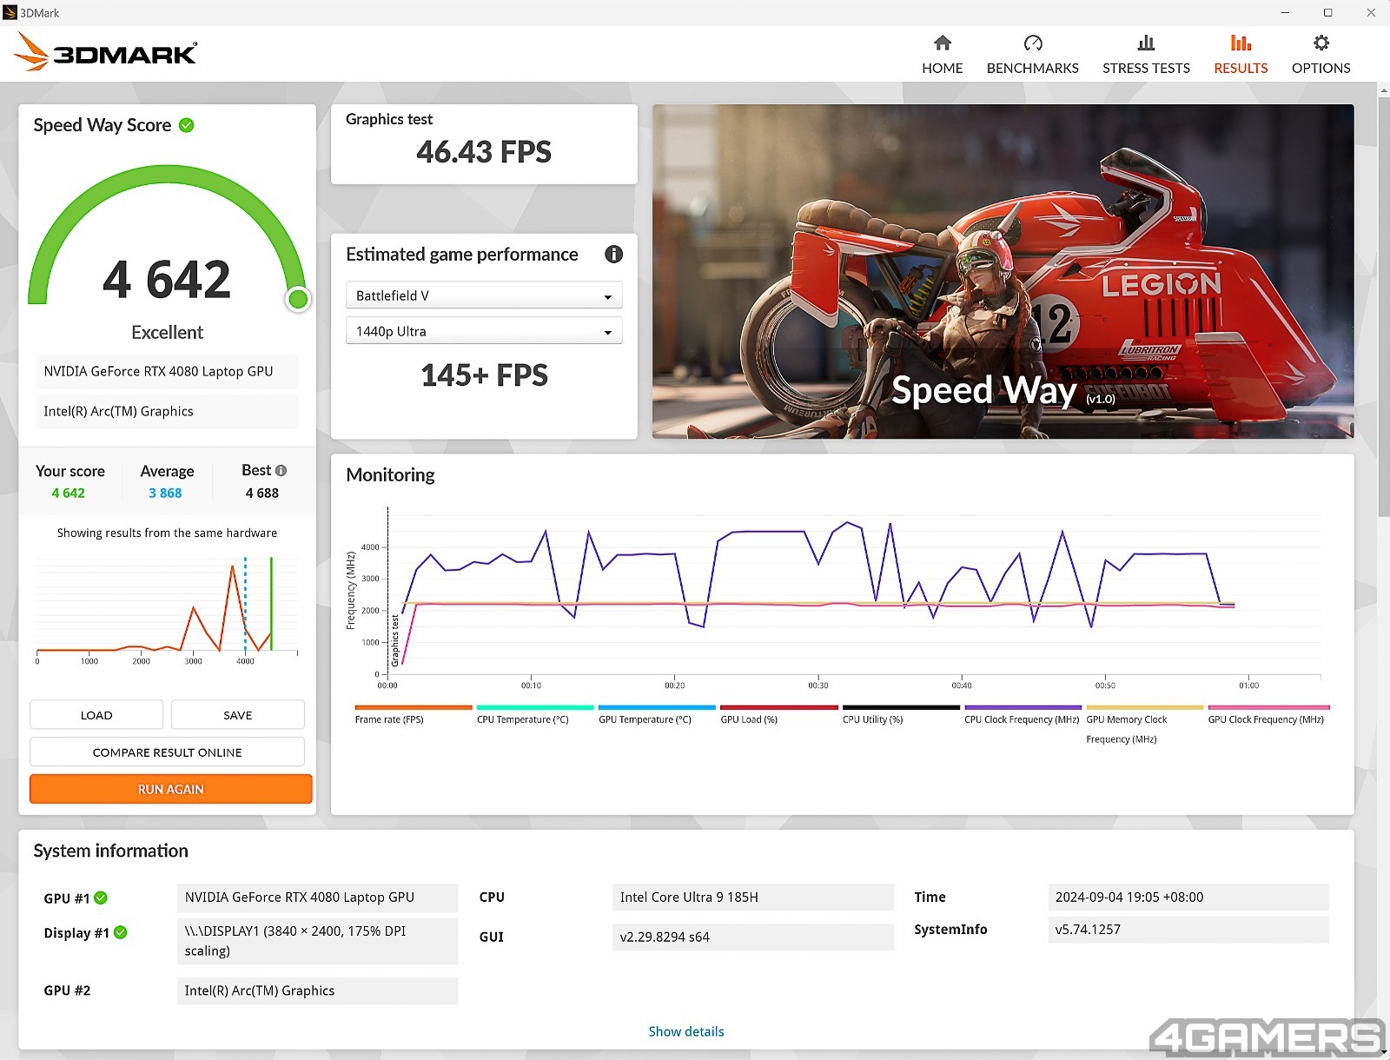
Task: Open the Home tab
Action: (942, 55)
